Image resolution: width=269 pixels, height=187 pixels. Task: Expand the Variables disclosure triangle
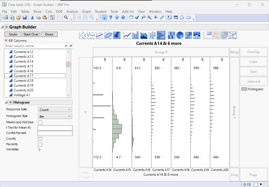[x=40, y=149]
